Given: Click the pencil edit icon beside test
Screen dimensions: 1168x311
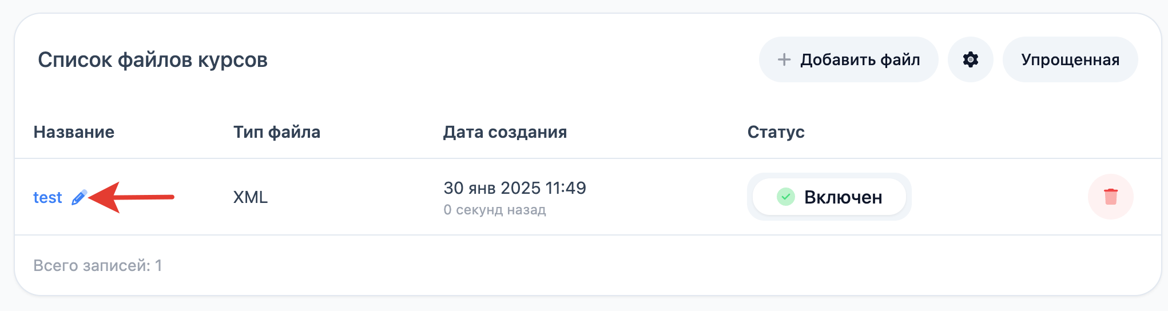Looking at the screenshot, I should click(79, 198).
